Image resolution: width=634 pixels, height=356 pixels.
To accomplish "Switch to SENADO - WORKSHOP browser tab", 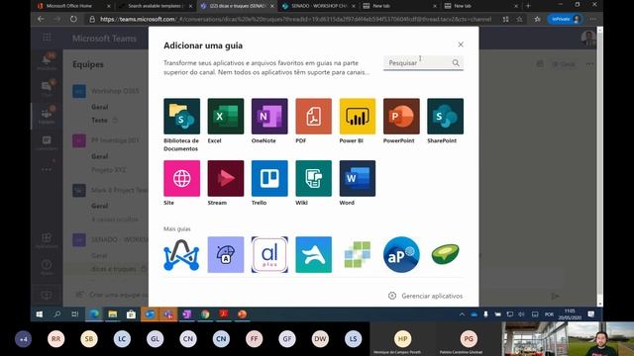I will (319, 6).
